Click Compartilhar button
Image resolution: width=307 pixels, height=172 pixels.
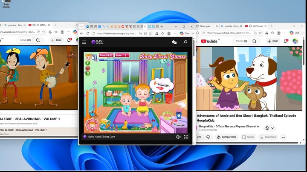226,137
